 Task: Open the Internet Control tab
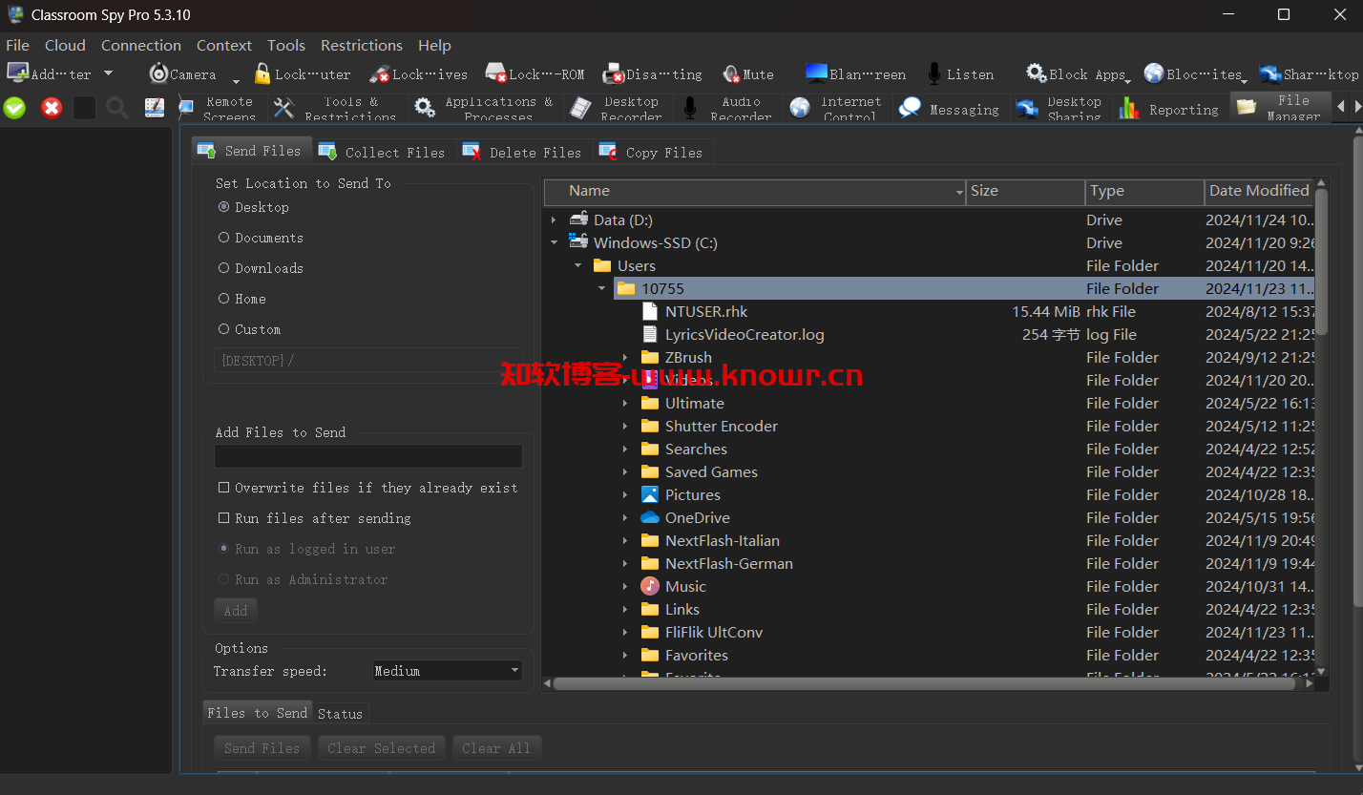[838, 108]
